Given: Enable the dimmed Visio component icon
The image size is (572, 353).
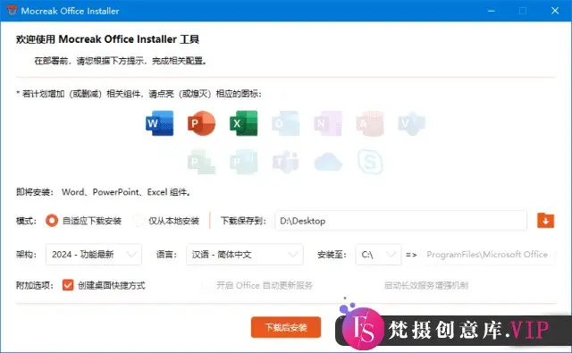Looking at the screenshot, I should 412,123.
